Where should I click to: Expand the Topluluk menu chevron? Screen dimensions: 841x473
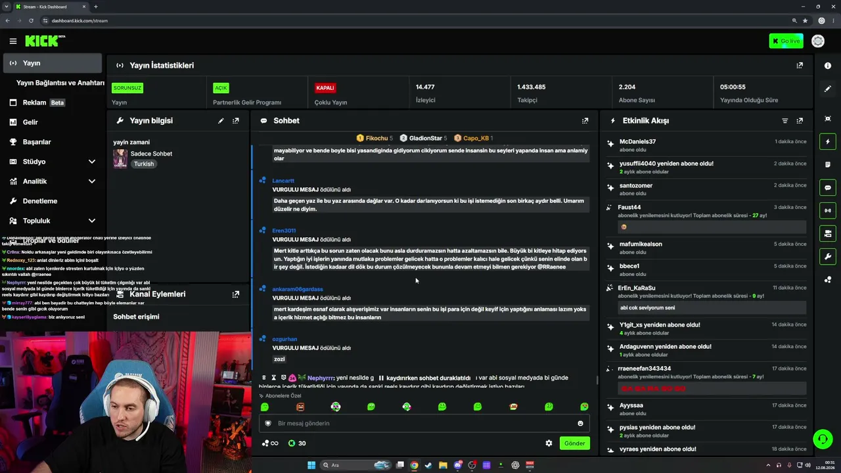pyautogui.click(x=92, y=221)
